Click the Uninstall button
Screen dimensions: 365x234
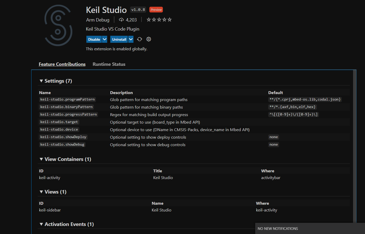tap(119, 39)
